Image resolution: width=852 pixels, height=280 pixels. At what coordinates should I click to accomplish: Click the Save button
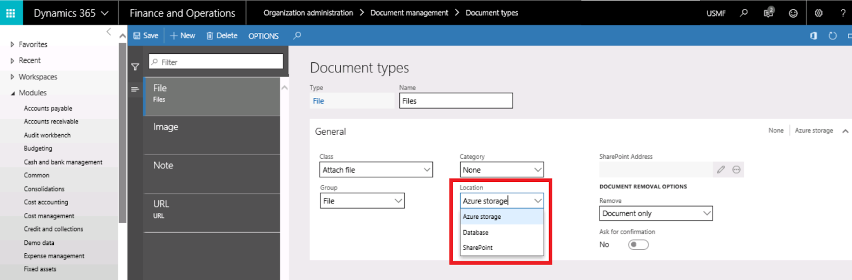pyautogui.click(x=146, y=36)
